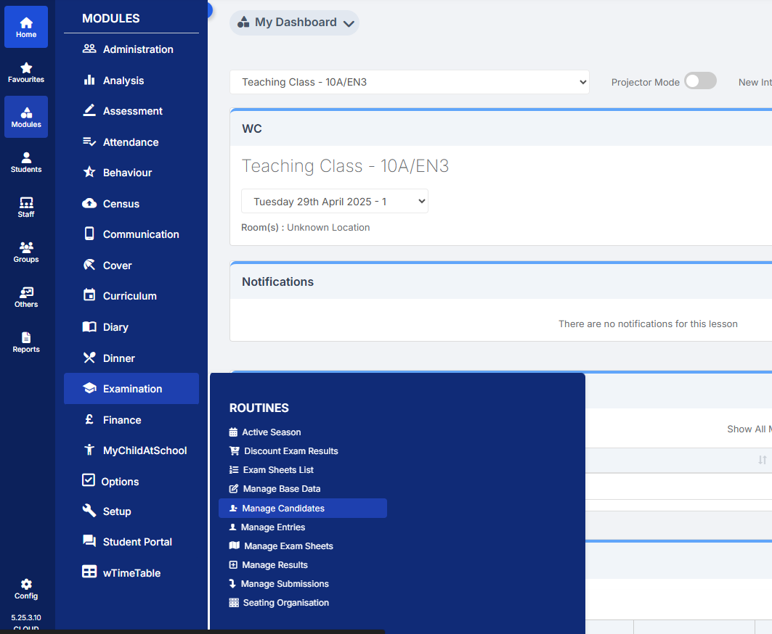Image resolution: width=772 pixels, height=634 pixels.
Task: Open Seating Organisation routine
Action: (285, 603)
